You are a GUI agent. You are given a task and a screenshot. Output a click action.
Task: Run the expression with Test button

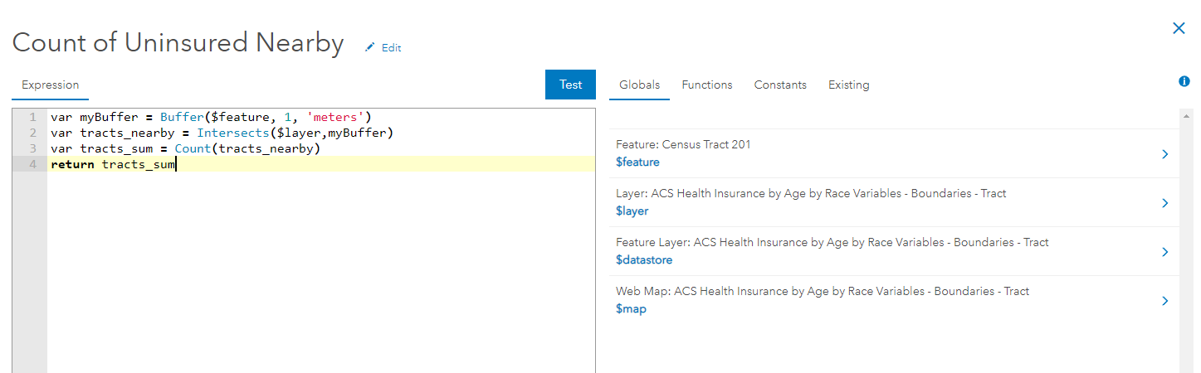click(x=570, y=85)
